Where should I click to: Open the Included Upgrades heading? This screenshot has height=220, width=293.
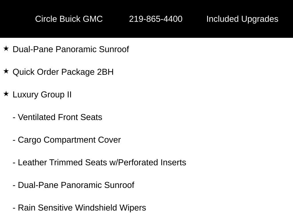(242, 19)
